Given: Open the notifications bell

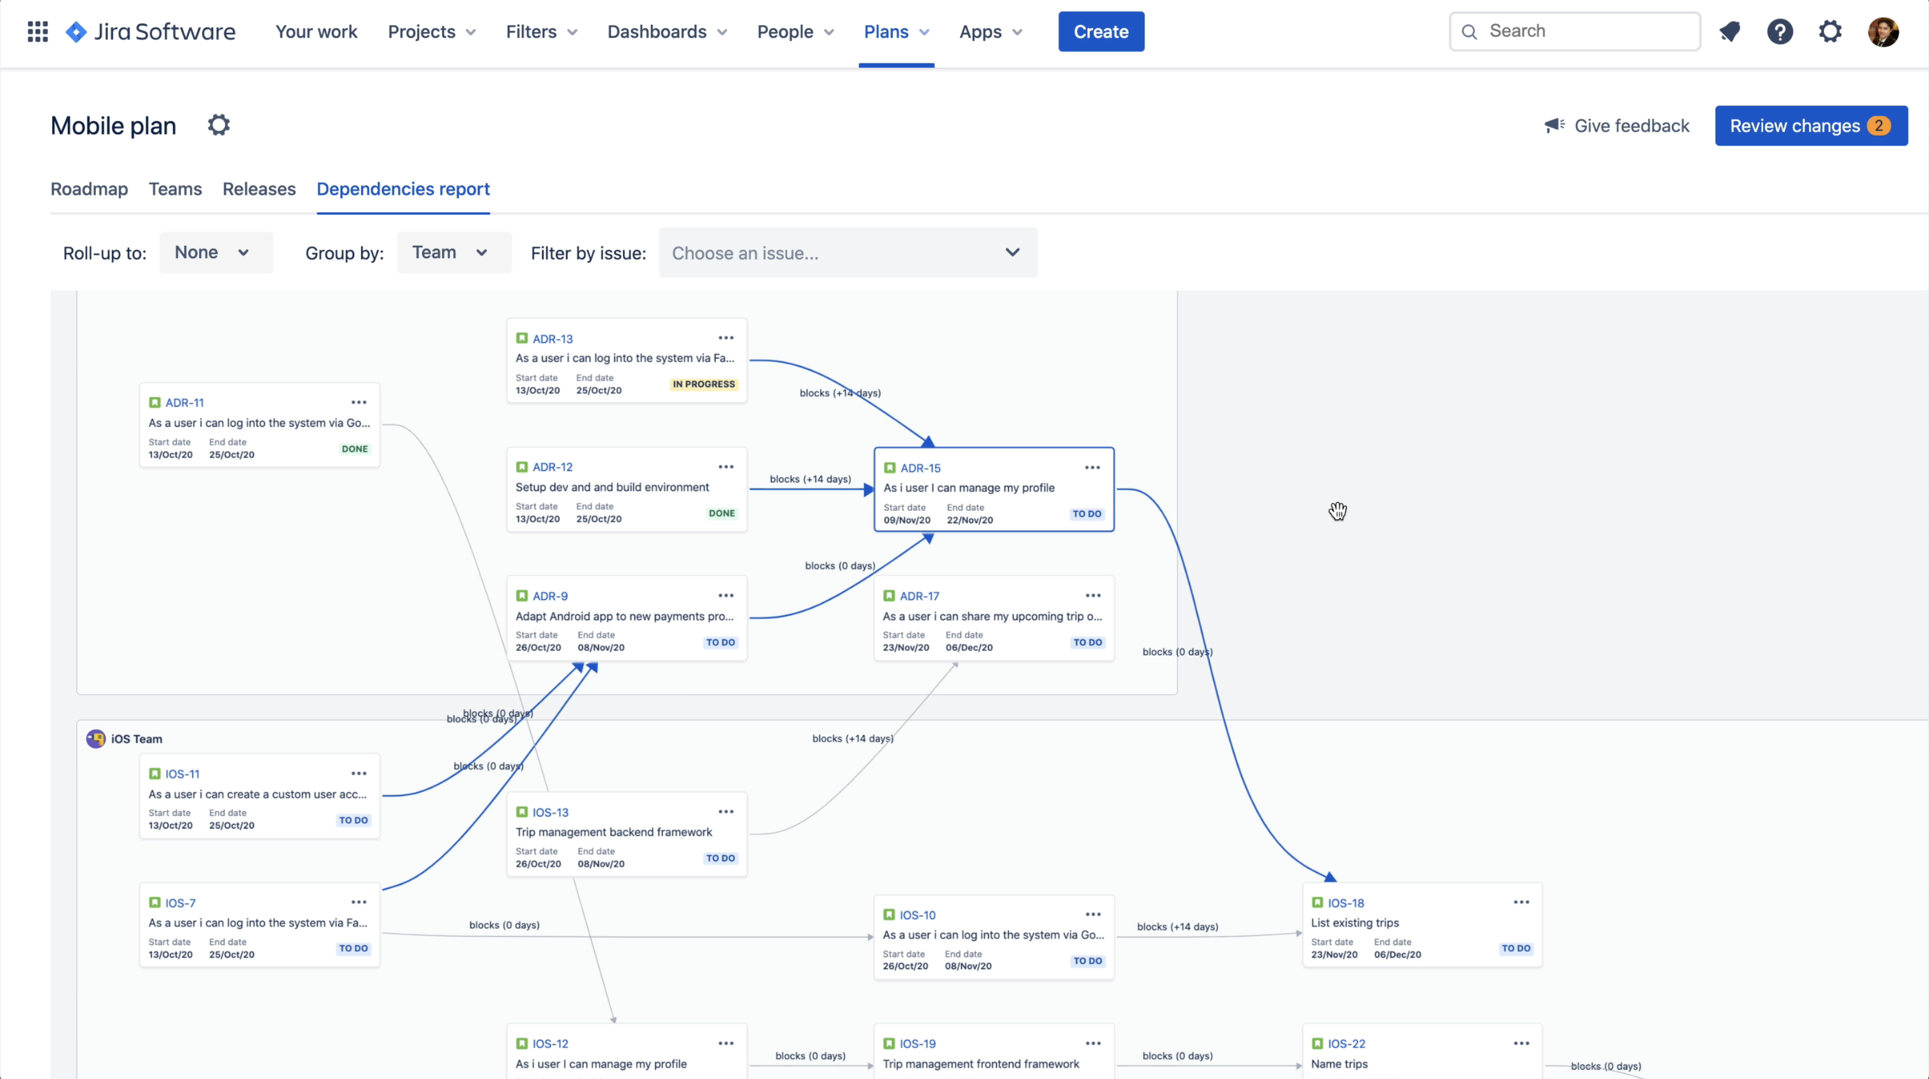Looking at the screenshot, I should pyautogui.click(x=1731, y=31).
